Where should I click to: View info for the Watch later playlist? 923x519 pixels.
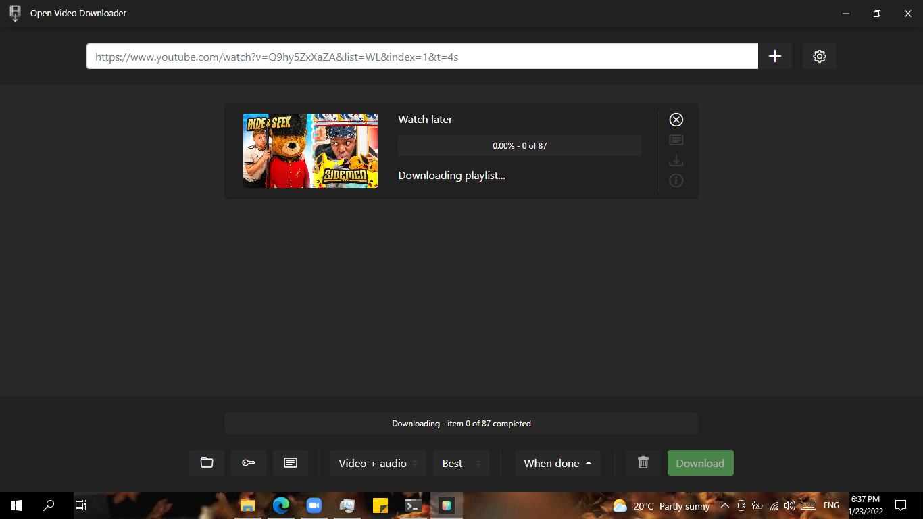[676, 180]
